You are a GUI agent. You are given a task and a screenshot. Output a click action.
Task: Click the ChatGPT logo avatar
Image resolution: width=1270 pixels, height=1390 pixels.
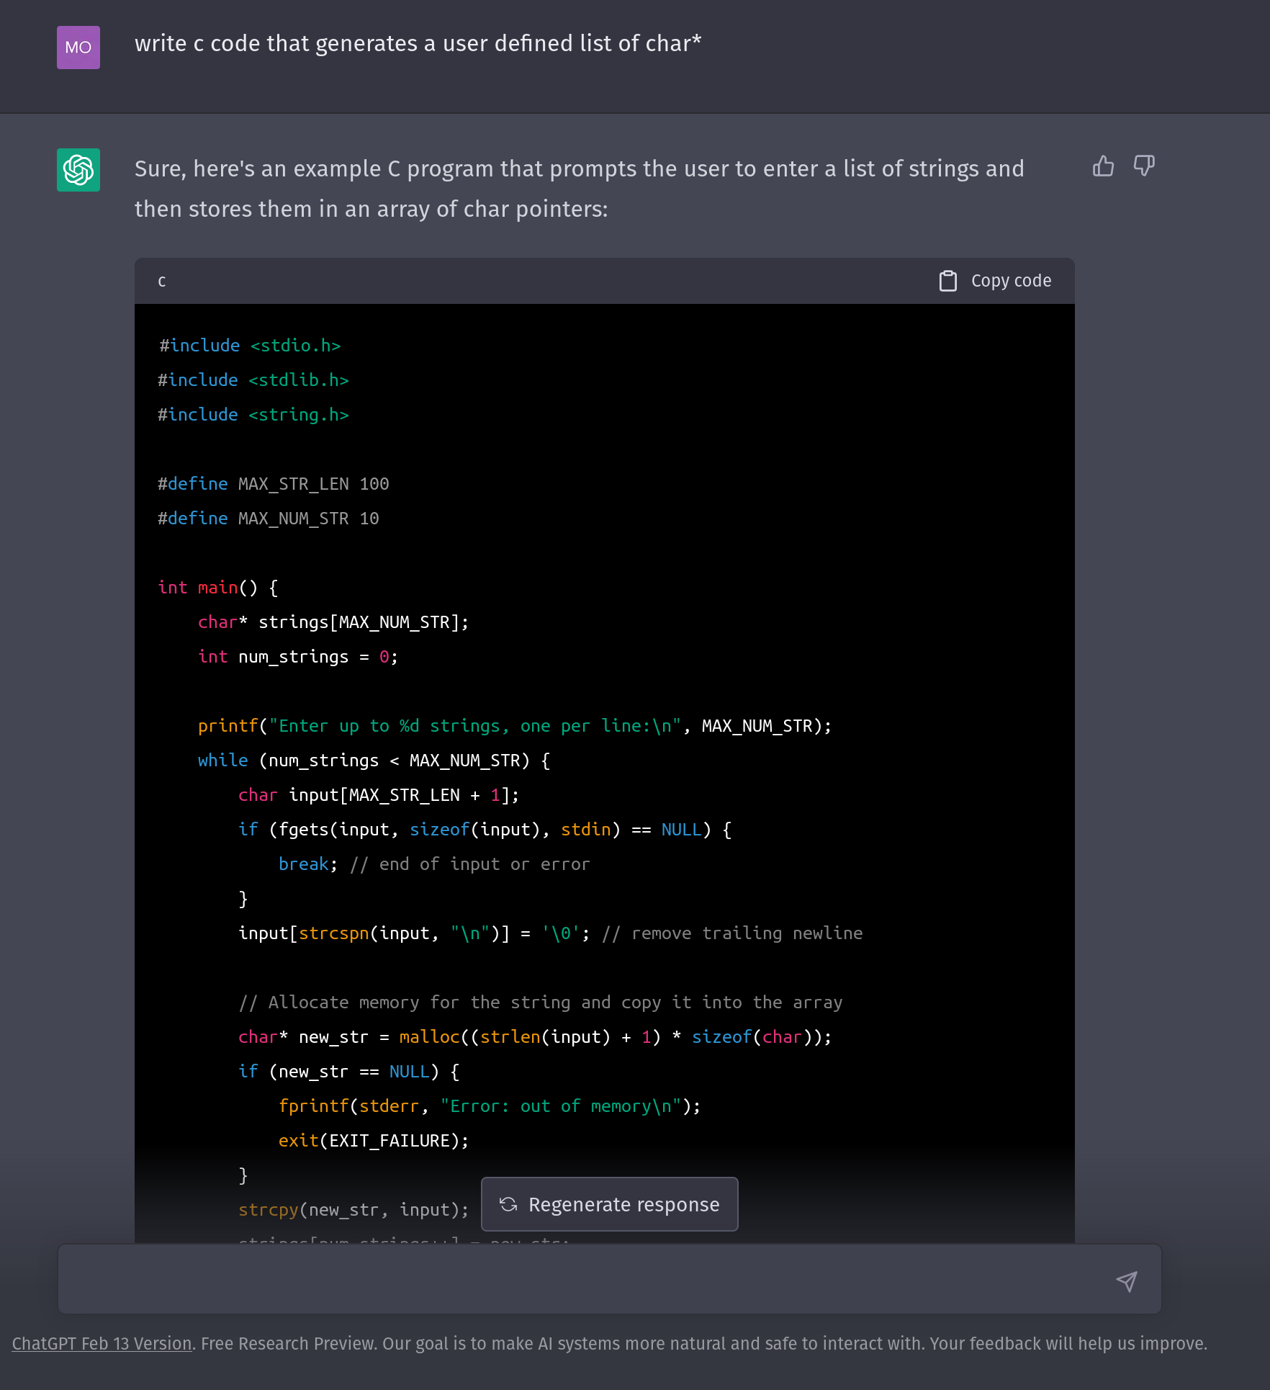pyautogui.click(x=78, y=170)
